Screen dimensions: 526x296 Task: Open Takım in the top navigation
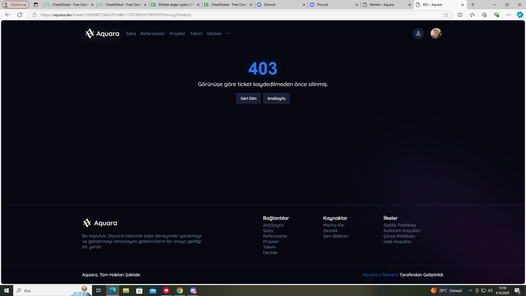[x=196, y=33]
